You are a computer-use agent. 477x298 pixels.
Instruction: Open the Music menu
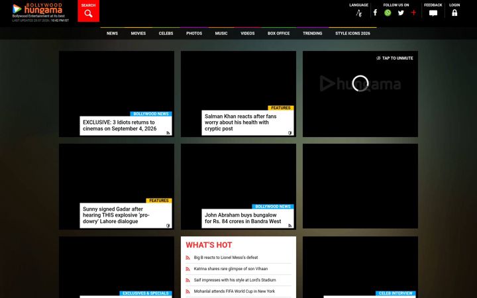click(x=221, y=34)
